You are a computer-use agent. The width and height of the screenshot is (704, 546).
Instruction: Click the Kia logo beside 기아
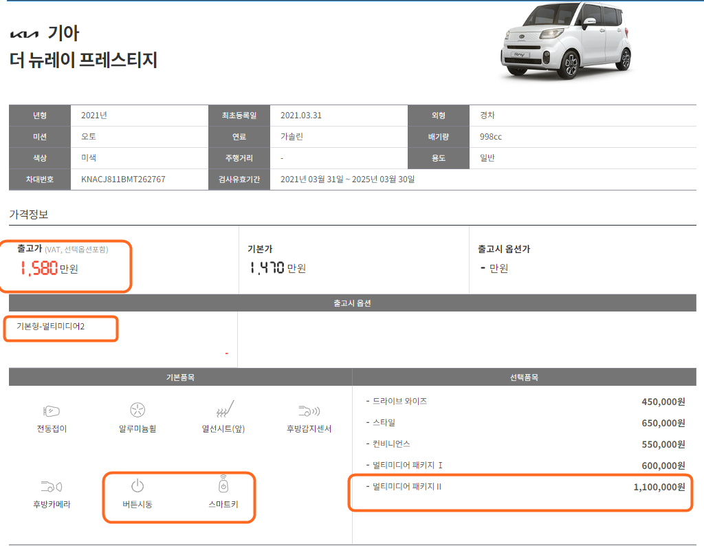pyautogui.click(x=24, y=34)
